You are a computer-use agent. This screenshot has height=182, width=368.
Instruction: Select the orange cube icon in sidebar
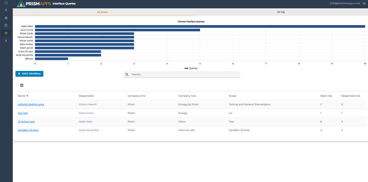pos(6,33)
